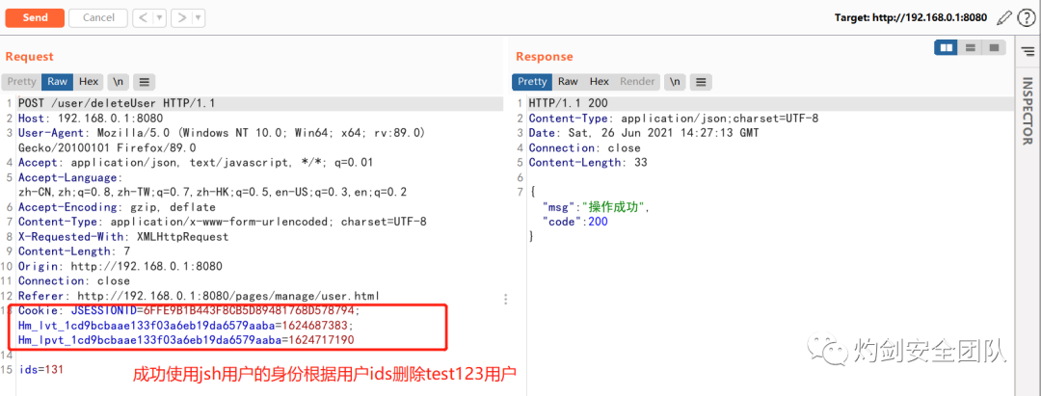This screenshot has height=396, width=1041.
Task: Open the INSPECTOR side panel label
Action: coord(1028,111)
